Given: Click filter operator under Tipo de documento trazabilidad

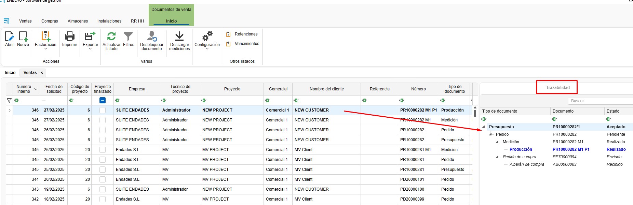Looking at the screenshot, I should pyautogui.click(x=484, y=119).
